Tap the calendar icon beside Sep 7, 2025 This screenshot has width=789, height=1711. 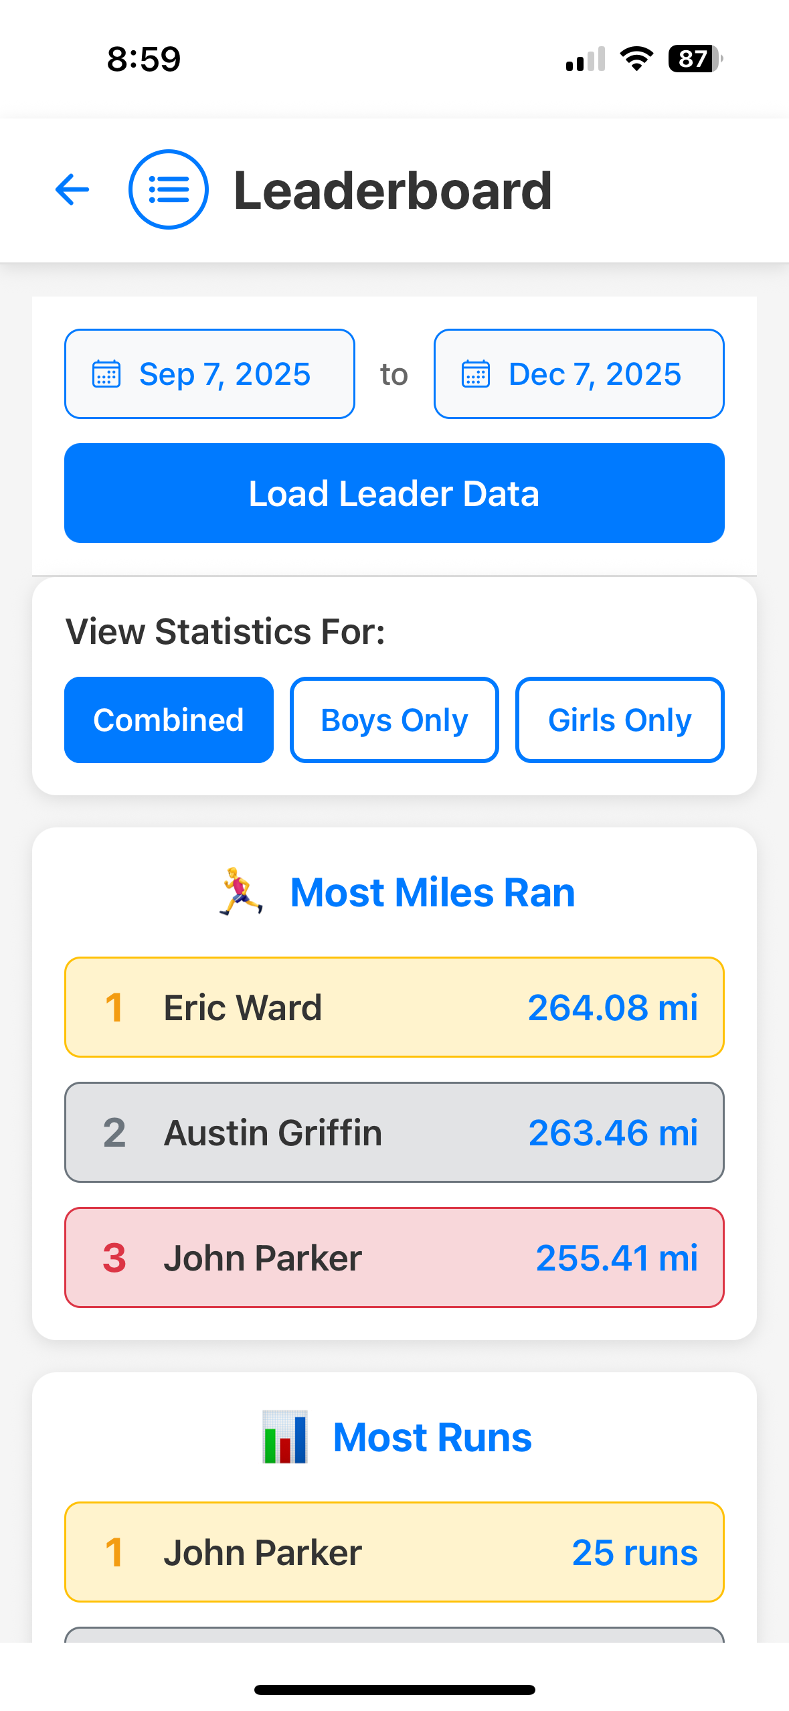click(106, 374)
